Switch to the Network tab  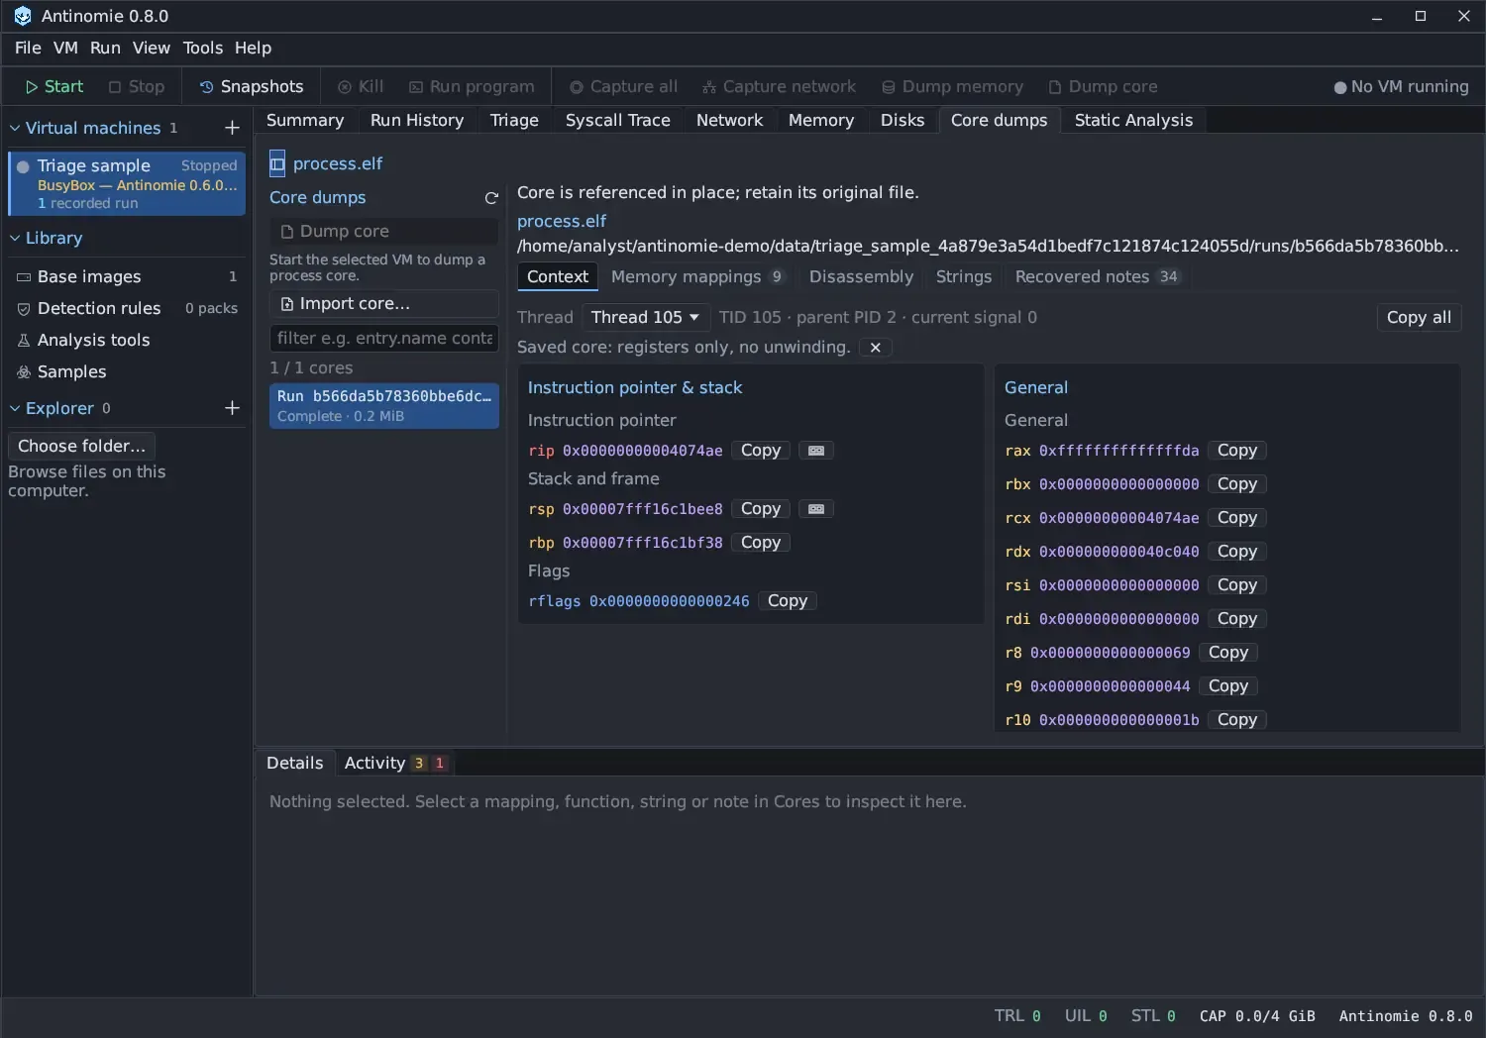tap(729, 120)
